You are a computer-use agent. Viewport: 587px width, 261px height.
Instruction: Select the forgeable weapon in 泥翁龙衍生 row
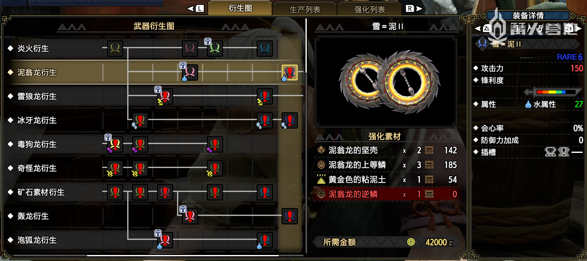[190, 72]
